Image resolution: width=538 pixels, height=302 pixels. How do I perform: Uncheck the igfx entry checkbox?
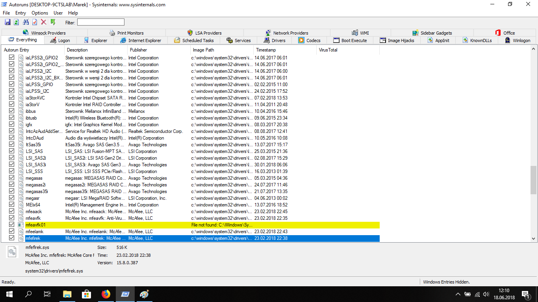point(11,124)
